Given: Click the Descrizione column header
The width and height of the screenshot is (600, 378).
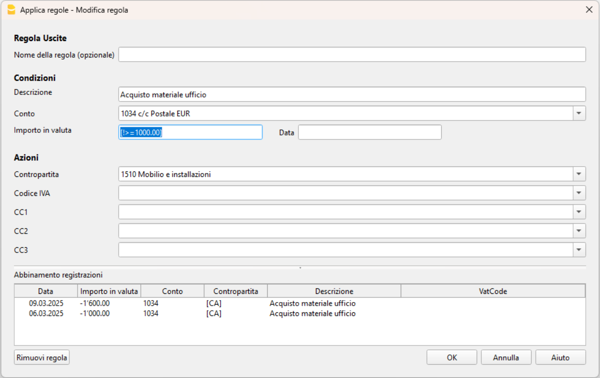Looking at the screenshot, I should pyautogui.click(x=334, y=291).
